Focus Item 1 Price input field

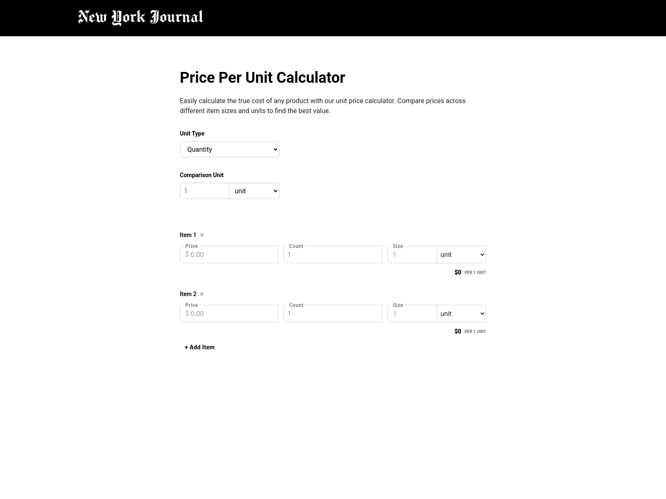(229, 254)
